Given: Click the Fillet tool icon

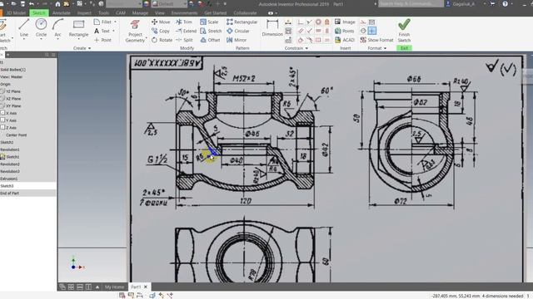Looking at the screenshot, I should pyautogui.click(x=97, y=22).
